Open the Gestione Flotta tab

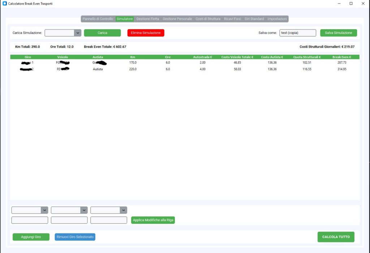pos(147,19)
